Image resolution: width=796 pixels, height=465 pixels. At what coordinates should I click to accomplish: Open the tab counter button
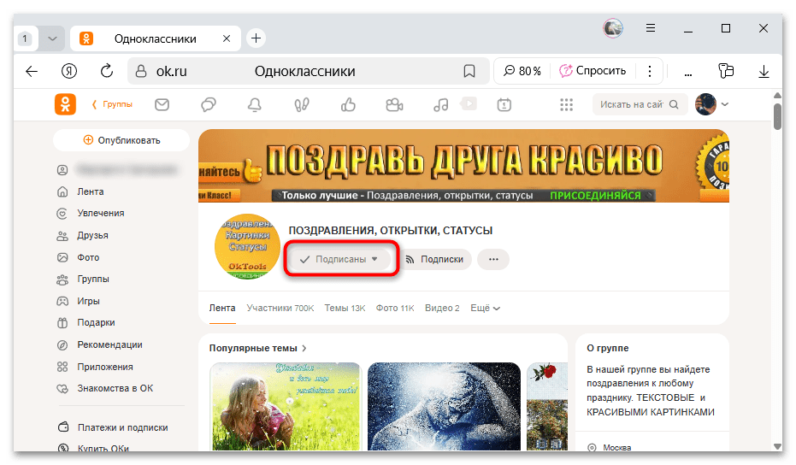tap(25, 38)
